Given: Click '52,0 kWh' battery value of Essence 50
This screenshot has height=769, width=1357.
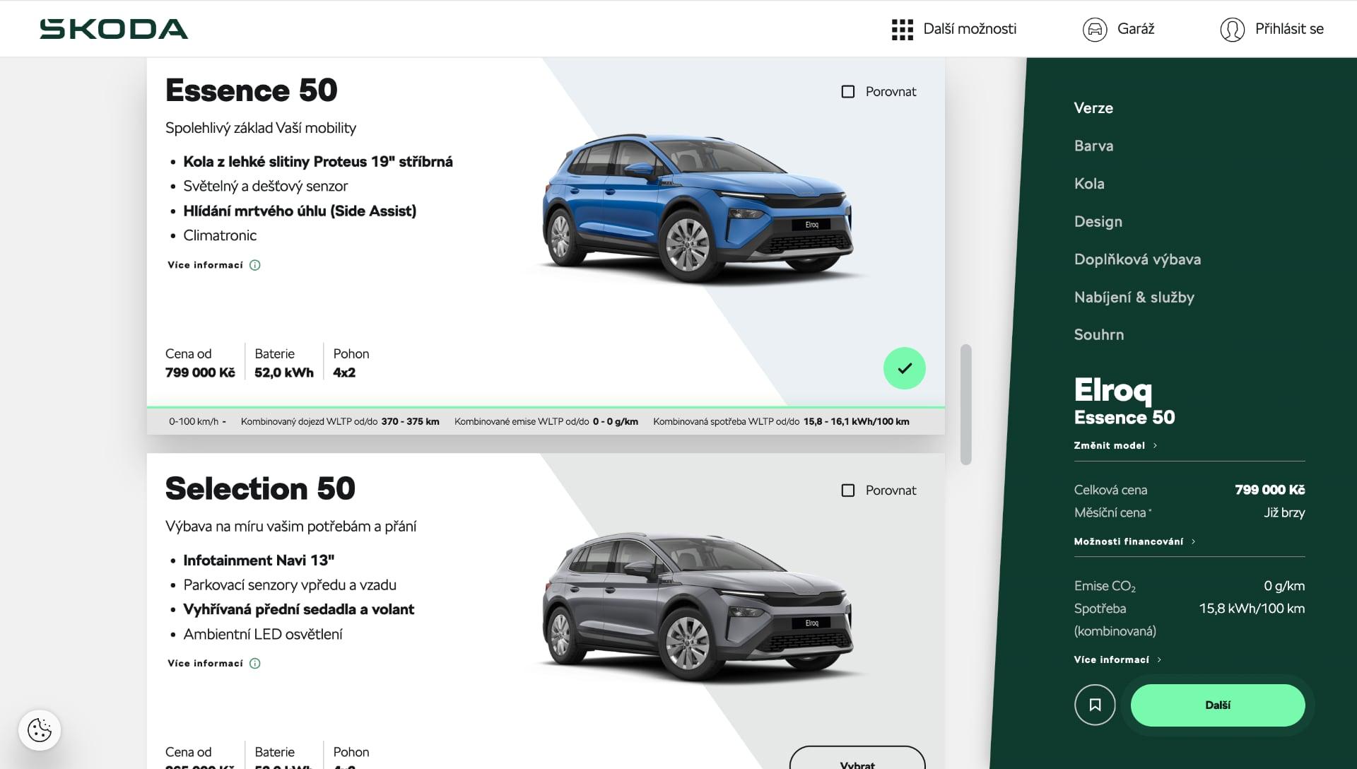Looking at the screenshot, I should point(284,372).
